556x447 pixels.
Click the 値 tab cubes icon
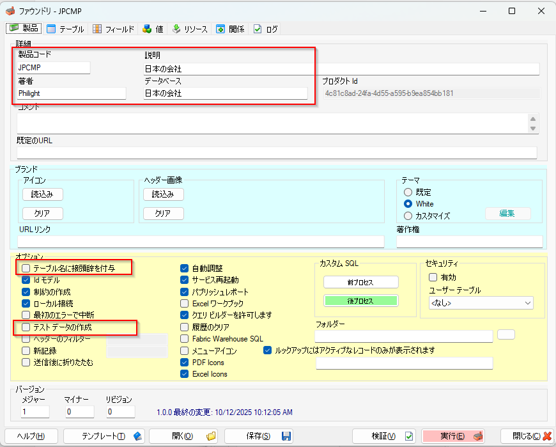pyautogui.click(x=147, y=29)
